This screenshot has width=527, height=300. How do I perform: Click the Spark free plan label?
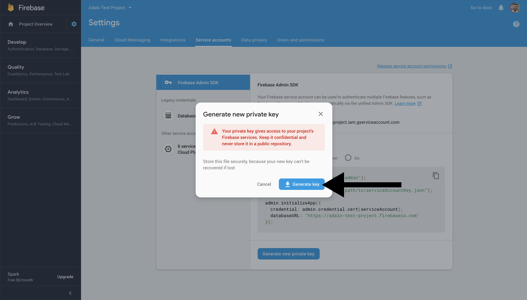pos(20,277)
